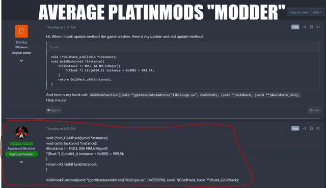Click the New badge on post #1
This screenshot has width=326, height=188.
click(295, 27)
